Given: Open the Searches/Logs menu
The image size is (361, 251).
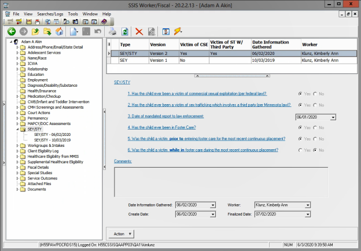Looking at the screenshot, I should point(50,14).
